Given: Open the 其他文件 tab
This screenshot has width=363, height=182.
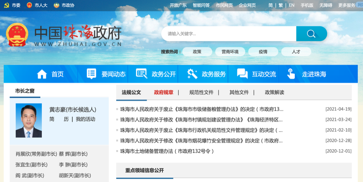Looking at the screenshot, I should tap(239, 92).
